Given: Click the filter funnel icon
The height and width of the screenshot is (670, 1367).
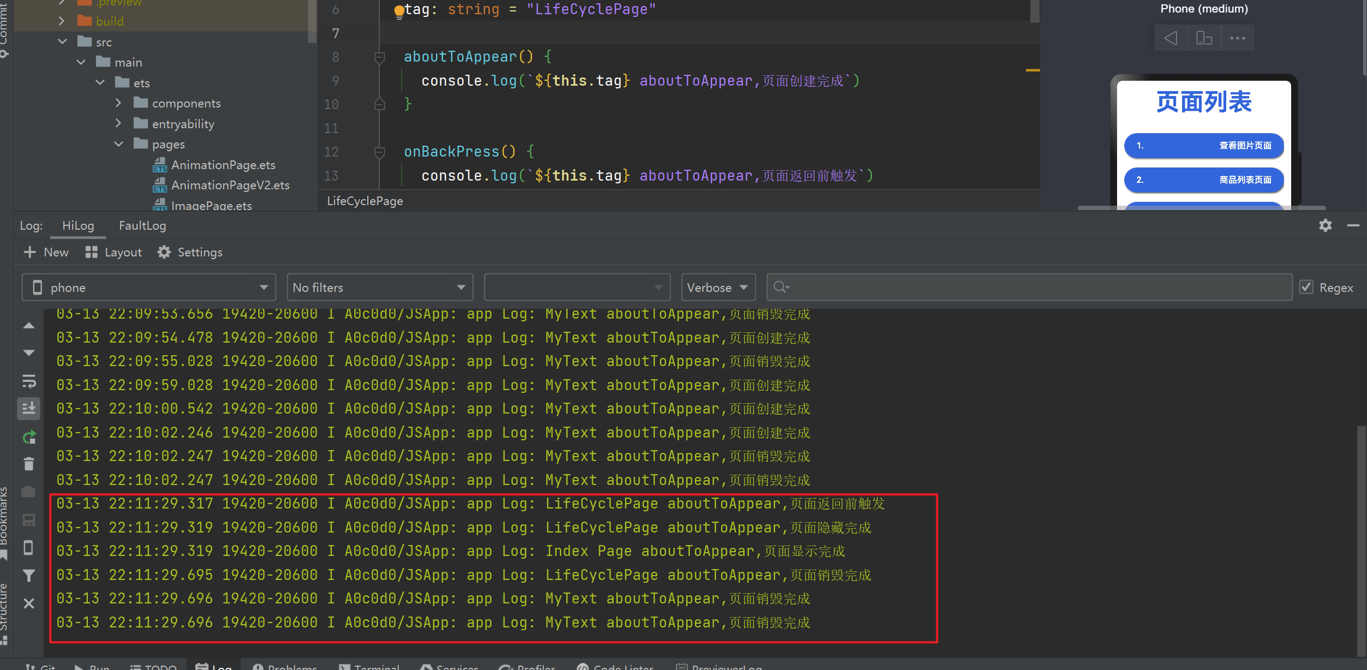Looking at the screenshot, I should pyautogui.click(x=29, y=576).
